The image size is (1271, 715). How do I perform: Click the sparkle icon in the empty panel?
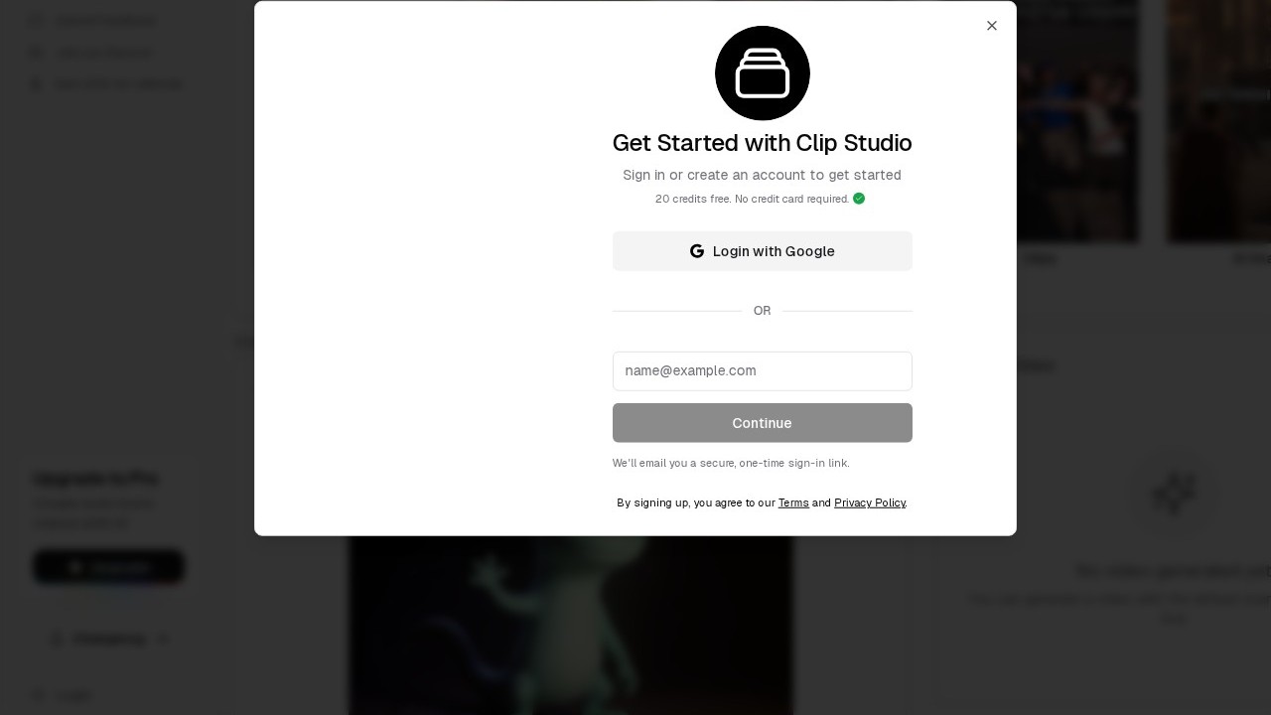coord(1174,494)
